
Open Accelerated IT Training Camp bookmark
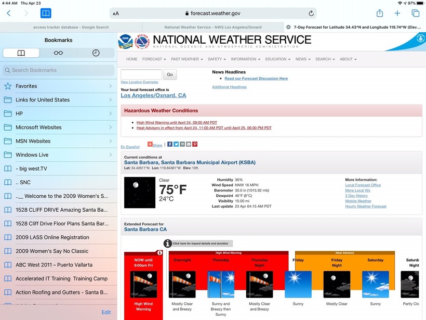(x=58, y=279)
